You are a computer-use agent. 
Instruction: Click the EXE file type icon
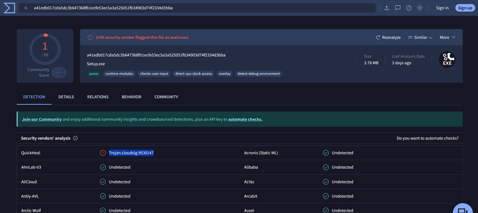click(447, 59)
